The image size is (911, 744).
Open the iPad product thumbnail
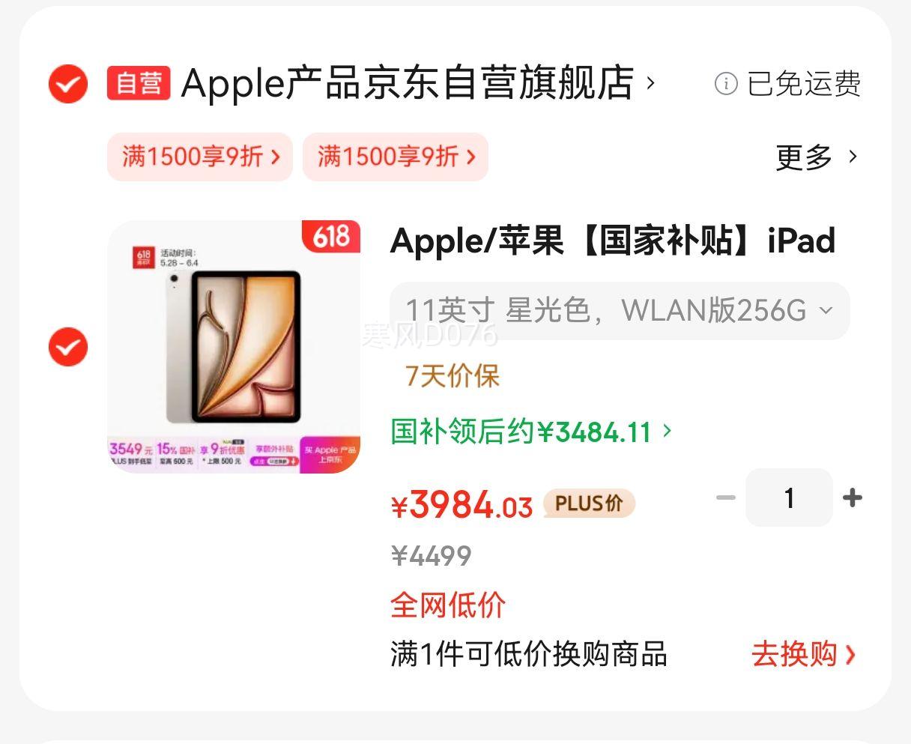point(234,347)
